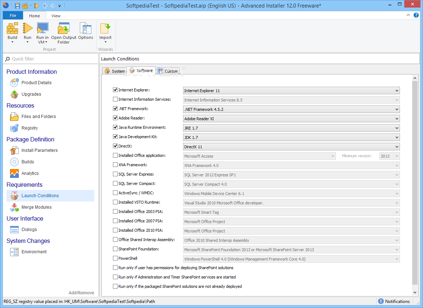Viewport: 423px width, 308px height.
Task: Open the JRE 1.7 dropdown
Action: [x=291, y=128]
